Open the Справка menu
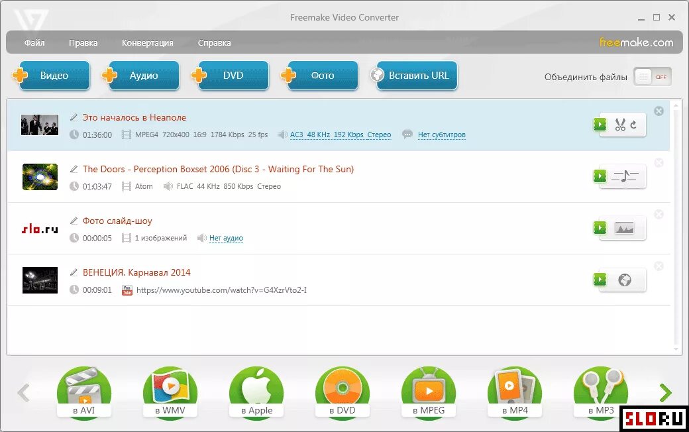Viewport: 689px width, 432px height. click(214, 42)
